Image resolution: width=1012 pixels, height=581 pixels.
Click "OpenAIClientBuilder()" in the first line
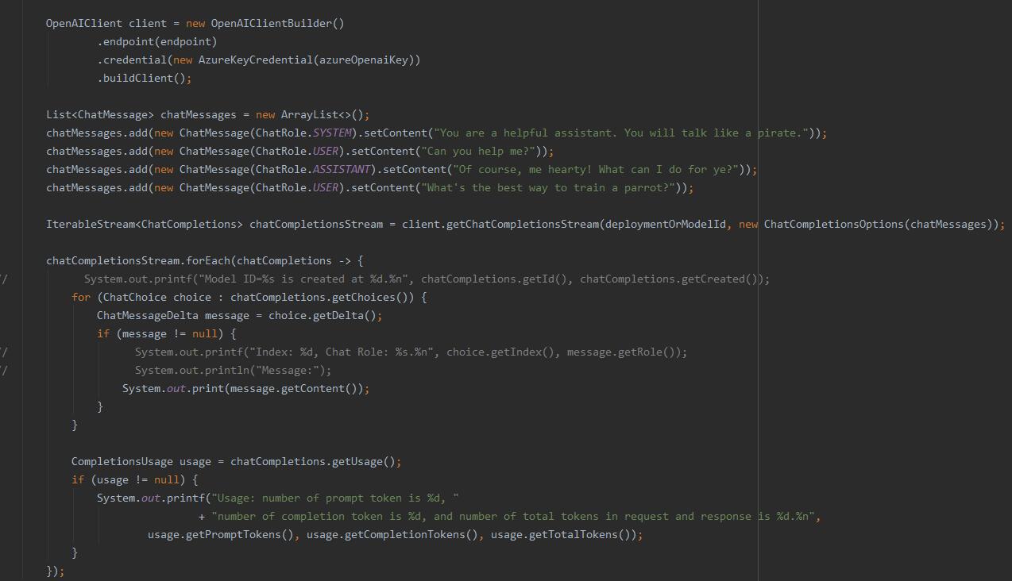[277, 23]
